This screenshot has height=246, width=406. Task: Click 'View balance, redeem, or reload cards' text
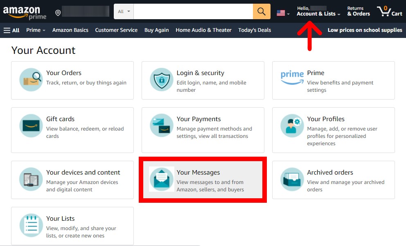click(x=85, y=133)
